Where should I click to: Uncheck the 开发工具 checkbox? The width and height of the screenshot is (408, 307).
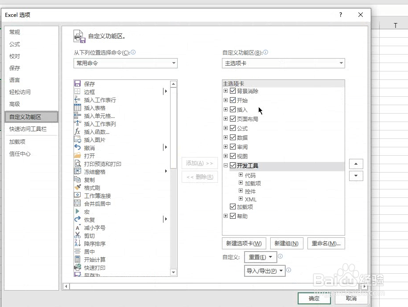(x=233, y=165)
